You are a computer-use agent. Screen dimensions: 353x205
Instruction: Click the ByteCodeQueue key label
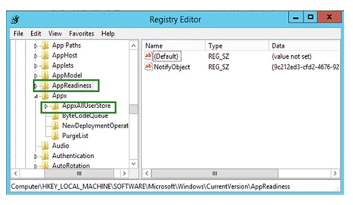(x=85, y=116)
